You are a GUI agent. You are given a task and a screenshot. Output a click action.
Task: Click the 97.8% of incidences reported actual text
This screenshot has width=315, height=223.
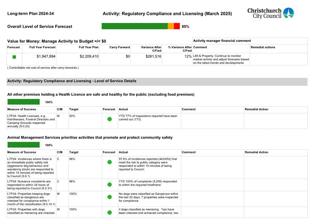148,164
